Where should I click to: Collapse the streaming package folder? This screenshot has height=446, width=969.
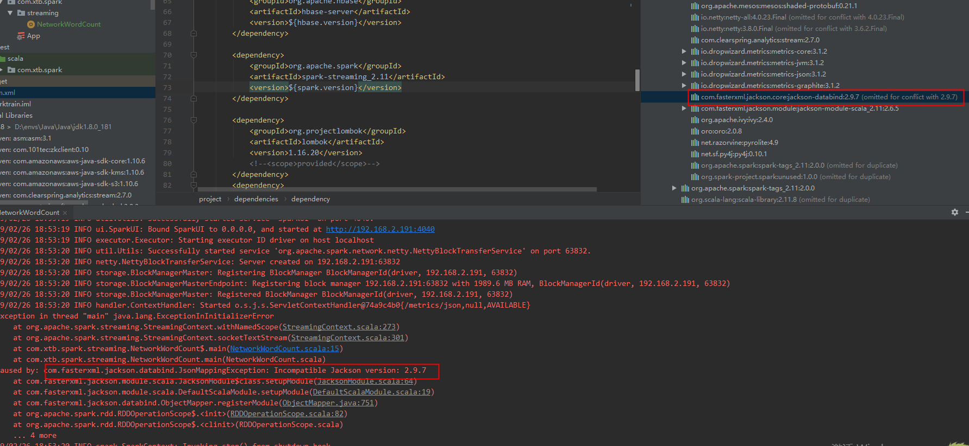click(x=10, y=13)
